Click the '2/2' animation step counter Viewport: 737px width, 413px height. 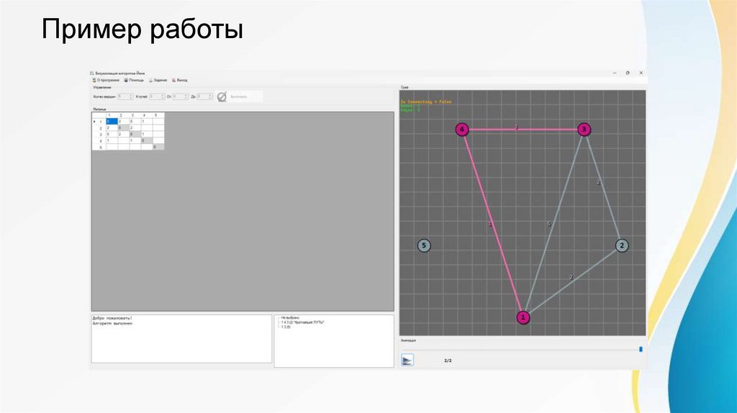click(448, 360)
